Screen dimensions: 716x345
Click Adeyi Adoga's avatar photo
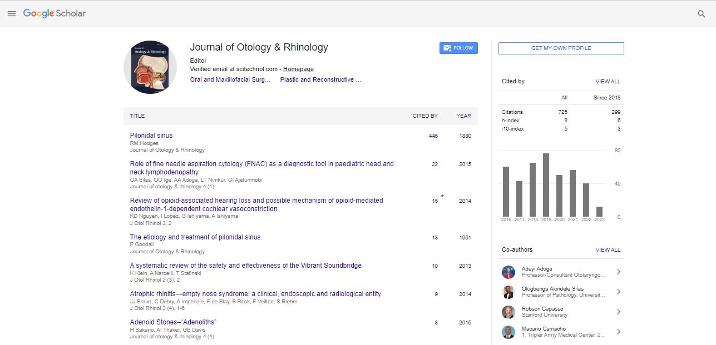coord(508,272)
